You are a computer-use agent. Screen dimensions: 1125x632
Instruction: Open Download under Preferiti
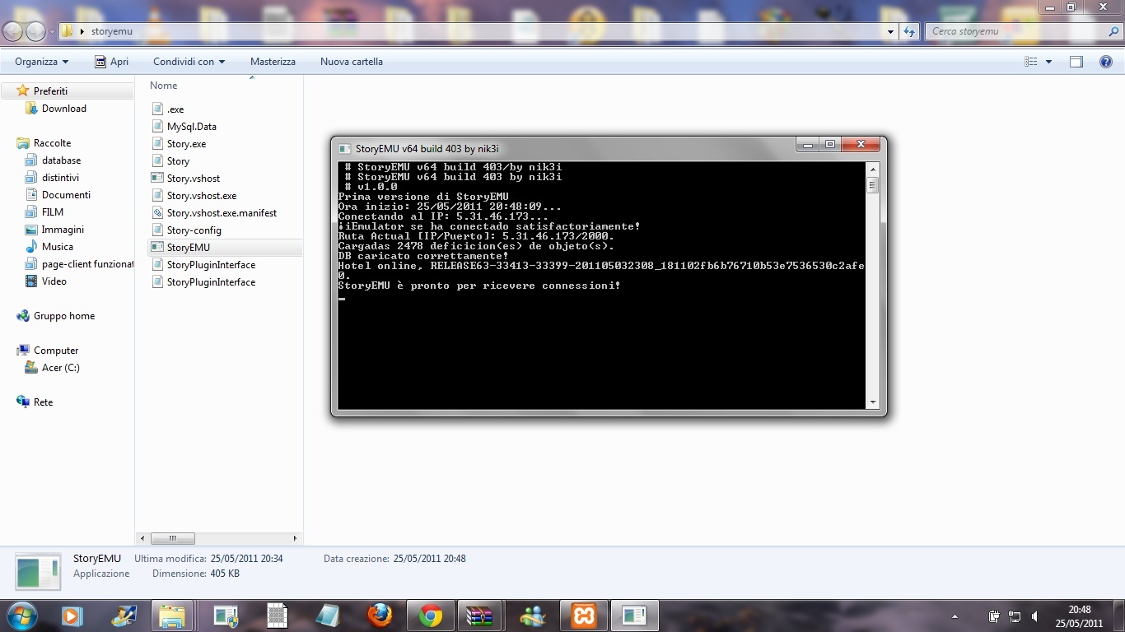[63, 109]
